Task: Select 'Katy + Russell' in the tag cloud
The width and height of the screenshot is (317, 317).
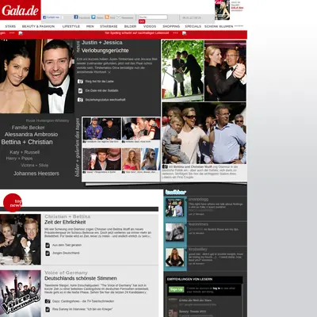Action: (25, 152)
